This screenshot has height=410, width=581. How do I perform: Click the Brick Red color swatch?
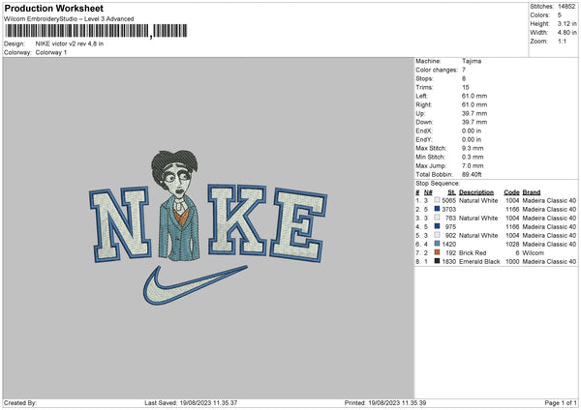click(437, 252)
